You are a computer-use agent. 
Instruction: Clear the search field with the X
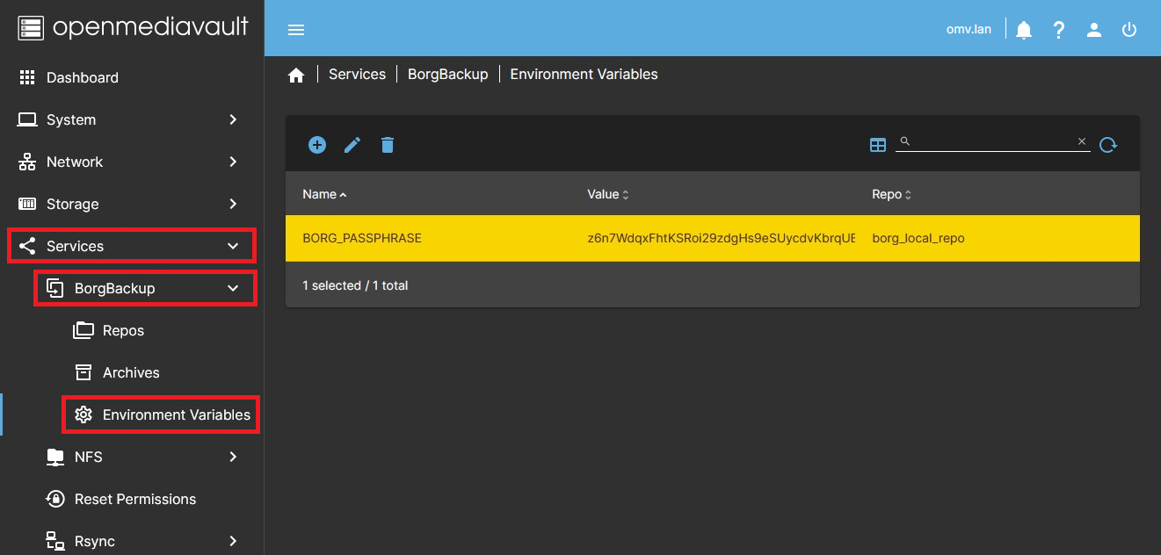(1082, 141)
